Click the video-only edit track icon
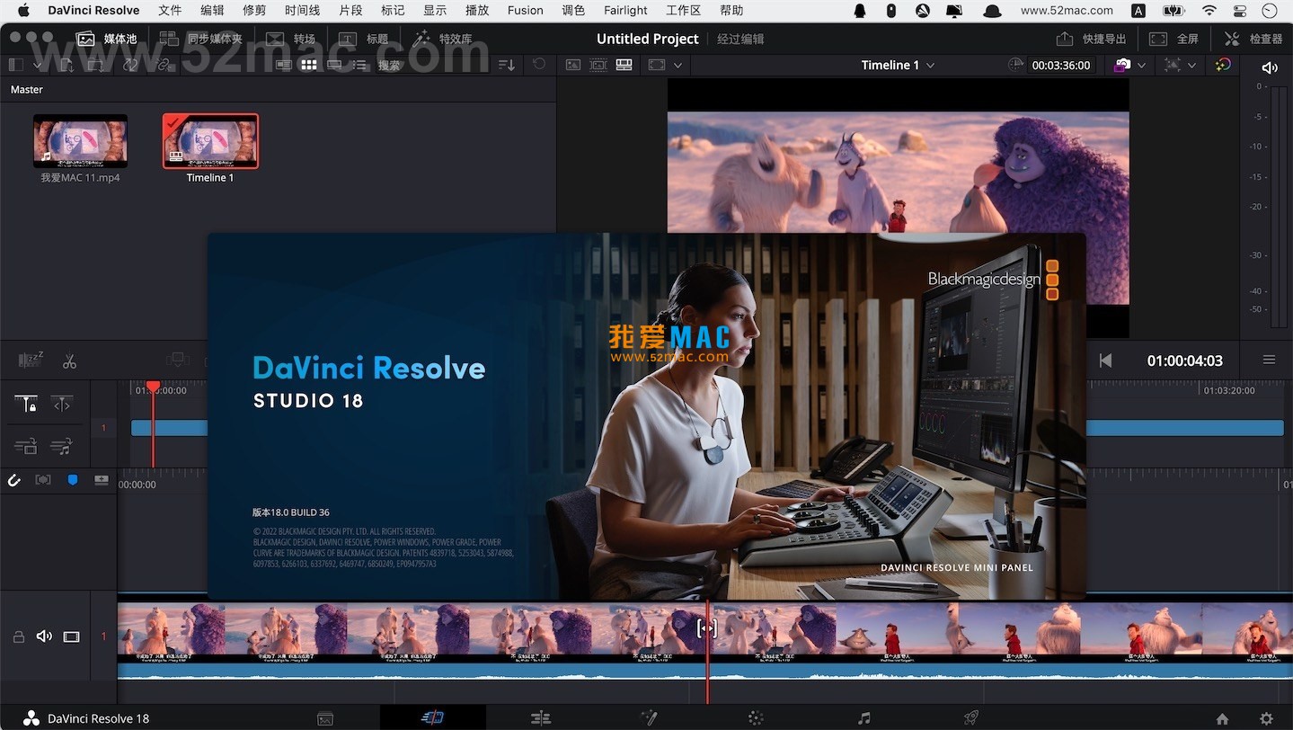The height and width of the screenshot is (730, 1293). pyautogui.click(x=25, y=445)
